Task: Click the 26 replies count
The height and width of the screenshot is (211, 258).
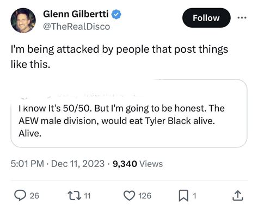Action: [x=34, y=196]
